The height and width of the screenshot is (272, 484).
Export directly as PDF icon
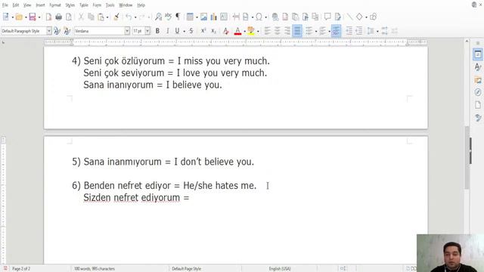click(48, 17)
